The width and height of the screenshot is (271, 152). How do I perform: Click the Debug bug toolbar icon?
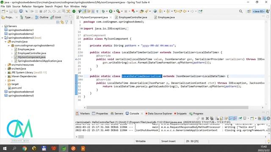pos(103,11)
